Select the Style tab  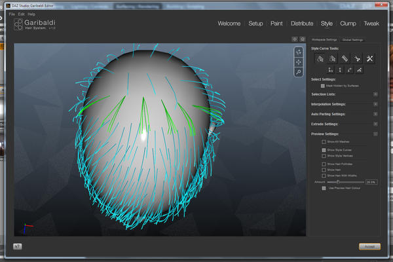pos(327,24)
